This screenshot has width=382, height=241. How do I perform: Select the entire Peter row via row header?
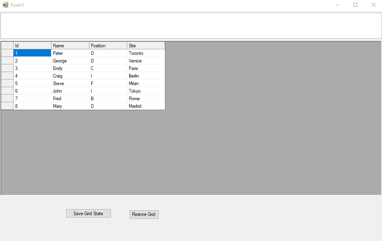[x=7, y=53]
